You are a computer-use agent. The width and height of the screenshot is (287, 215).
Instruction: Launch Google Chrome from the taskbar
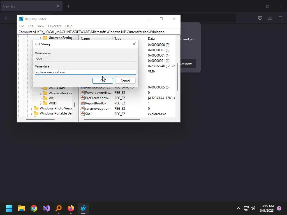34,208
